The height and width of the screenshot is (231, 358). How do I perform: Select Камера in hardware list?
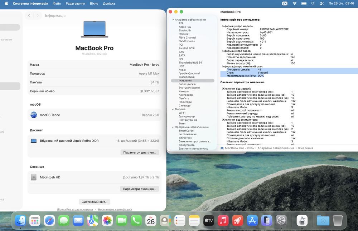(184, 91)
